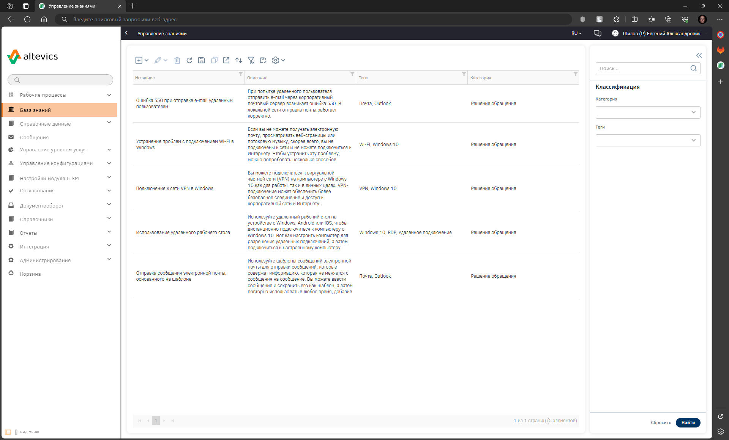This screenshot has height=440, width=729.
Task: Click the sidebar menu search field
Action: click(x=60, y=80)
